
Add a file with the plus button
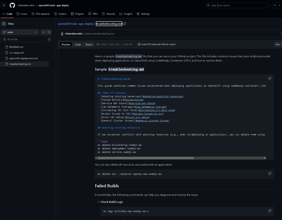(x=43, y=32)
